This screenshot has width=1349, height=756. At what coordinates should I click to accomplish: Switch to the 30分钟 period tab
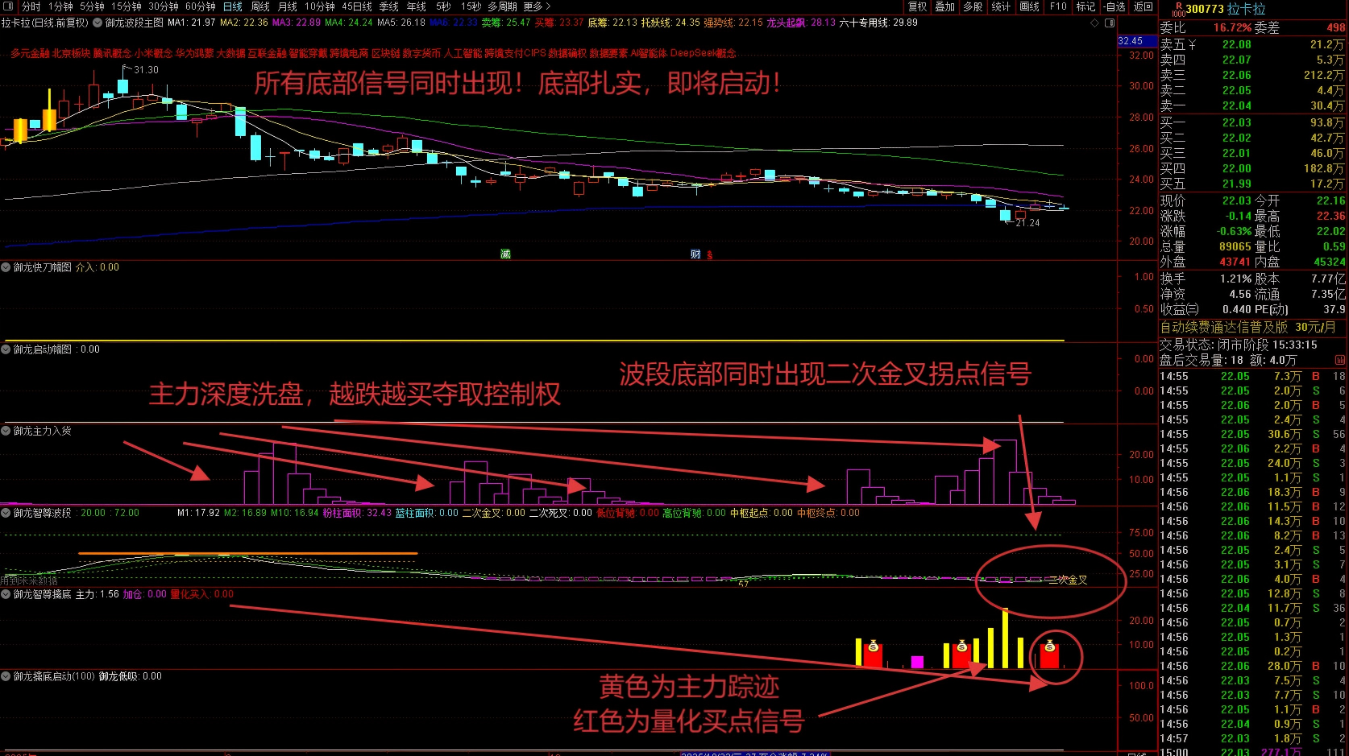click(164, 6)
